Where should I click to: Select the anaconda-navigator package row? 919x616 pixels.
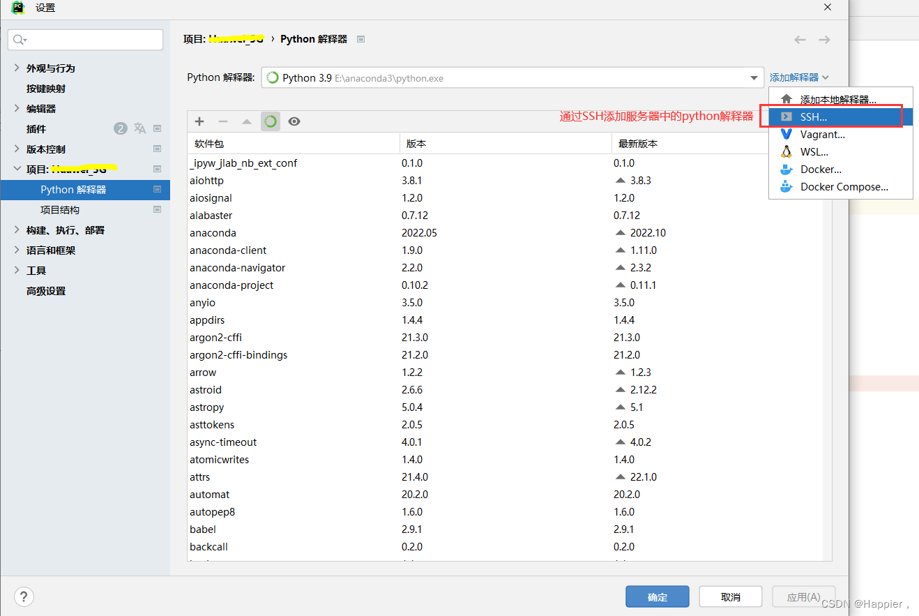pos(505,268)
